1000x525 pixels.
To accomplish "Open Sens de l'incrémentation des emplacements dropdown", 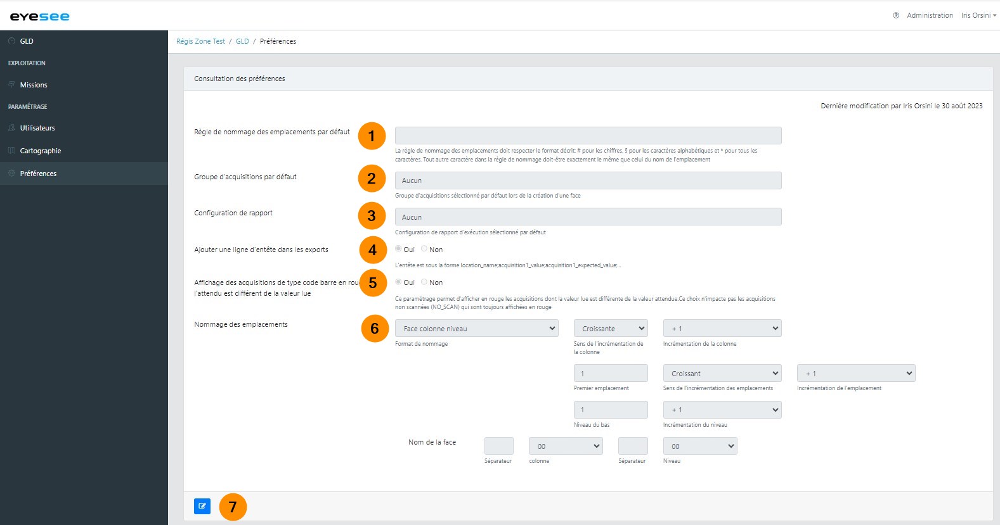I will pos(722,373).
